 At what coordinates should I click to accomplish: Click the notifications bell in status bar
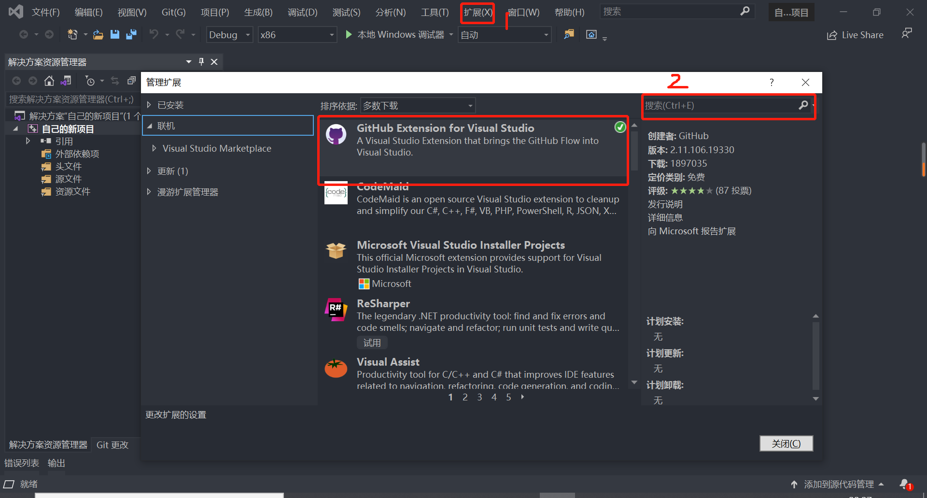905,484
